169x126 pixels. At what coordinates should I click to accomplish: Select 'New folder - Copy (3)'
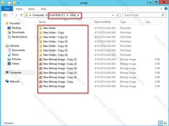pos(56,42)
